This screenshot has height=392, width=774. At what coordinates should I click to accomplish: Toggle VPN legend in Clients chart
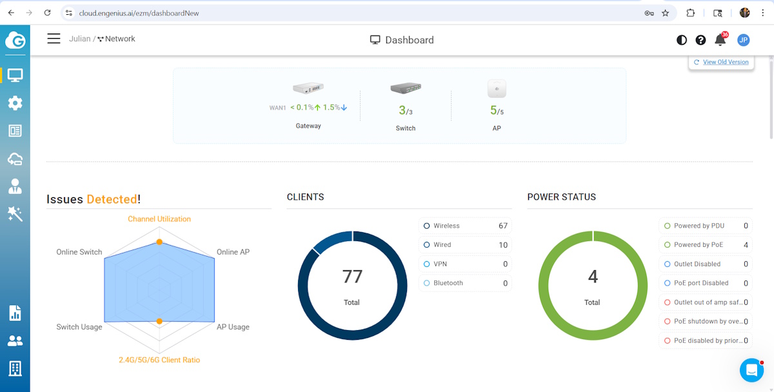[x=465, y=264]
